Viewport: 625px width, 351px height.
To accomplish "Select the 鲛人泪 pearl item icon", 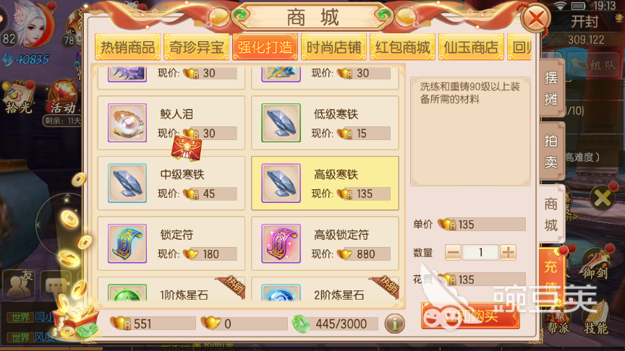I will (127, 123).
